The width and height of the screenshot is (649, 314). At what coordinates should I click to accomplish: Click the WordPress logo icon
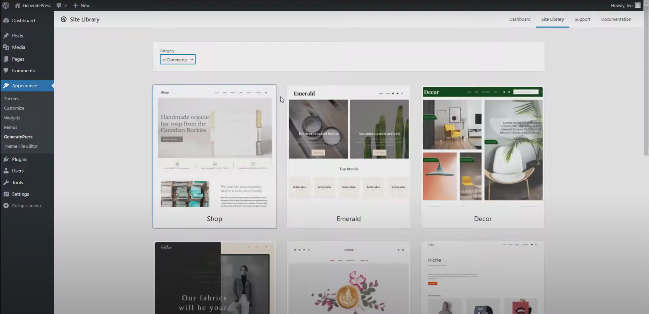(6, 5)
